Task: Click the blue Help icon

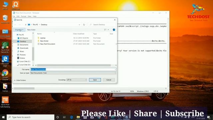Action: coord(114,30)
